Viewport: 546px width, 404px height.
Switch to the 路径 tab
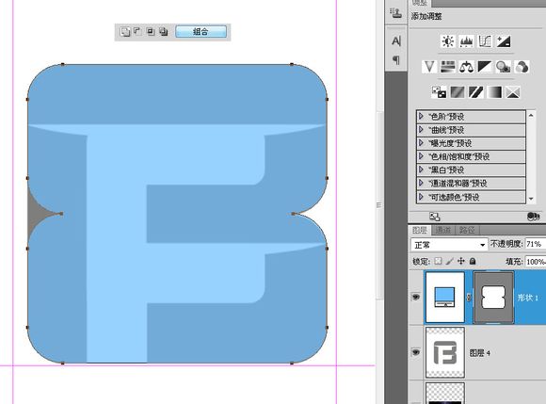pos(467,230)
